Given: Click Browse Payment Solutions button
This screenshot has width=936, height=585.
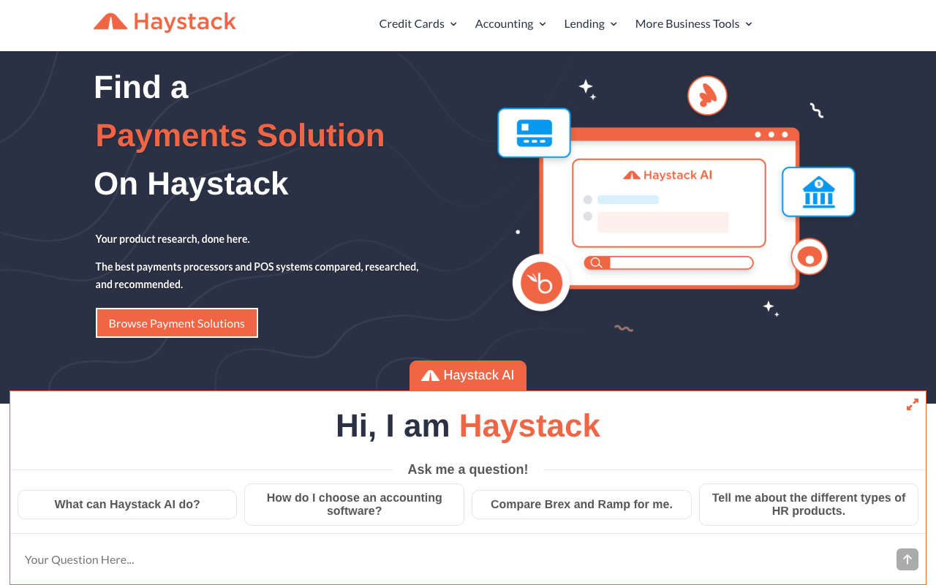Looking at the screenshot, I should point(177,323).
